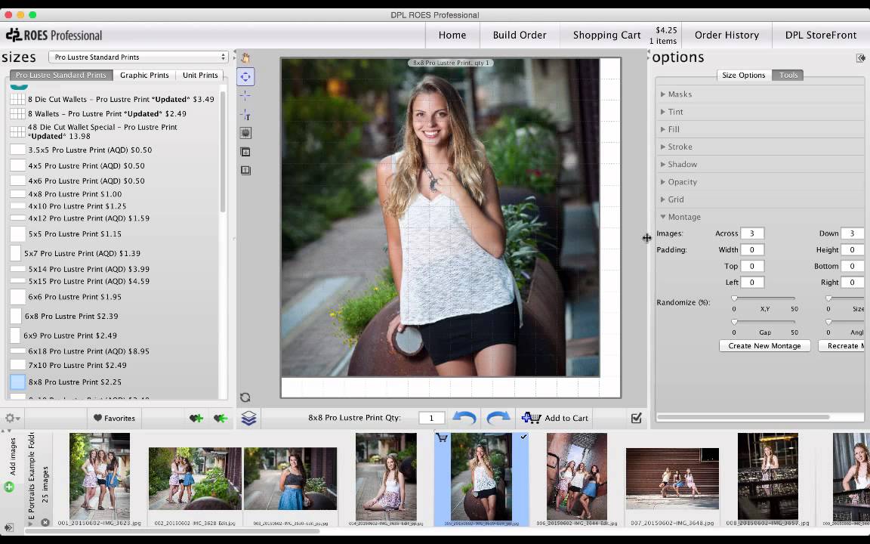This screenshot has width=870, height=544.
Task: Click the Padding Width input field
Action: [752, 250]
